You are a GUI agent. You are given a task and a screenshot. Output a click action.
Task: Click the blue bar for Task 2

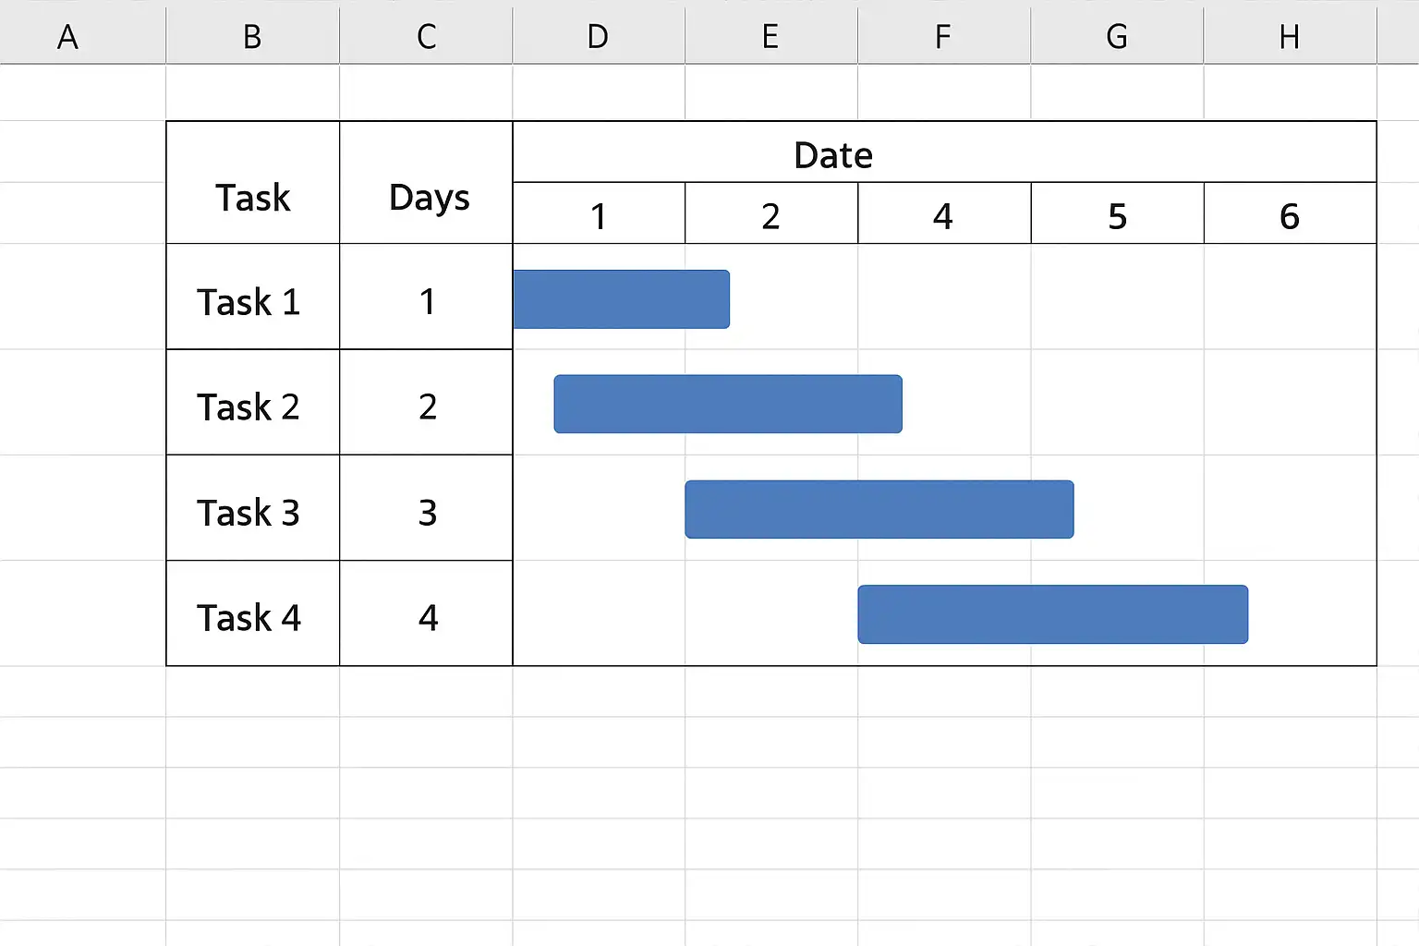728,404
